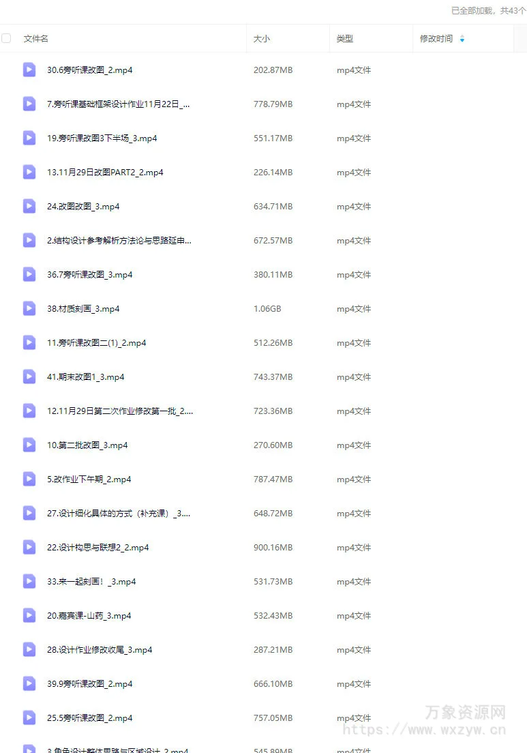Viewport: 527px width, 753px height.
Task: Click video icon for 41.期末改图1_3.mp4
Action: tap(29, 376)
